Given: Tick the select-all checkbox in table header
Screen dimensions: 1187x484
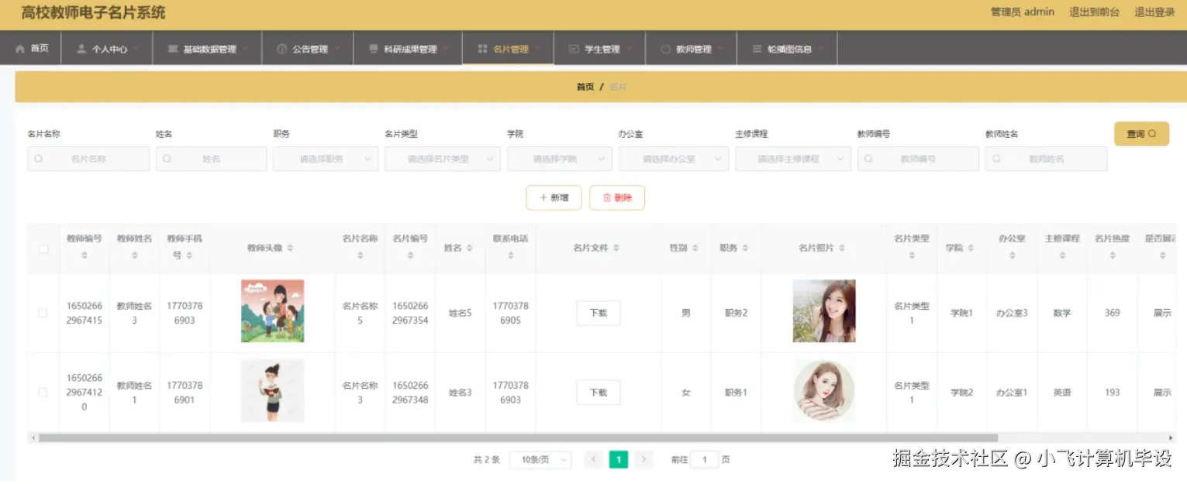Looking at the screenshot, I should pos(43,249).
